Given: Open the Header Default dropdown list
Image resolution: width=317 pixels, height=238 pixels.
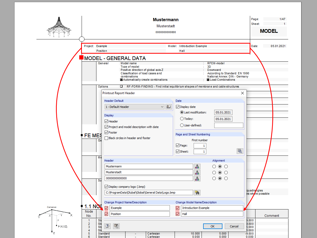Looking at the screenshot, I should 163,107.
